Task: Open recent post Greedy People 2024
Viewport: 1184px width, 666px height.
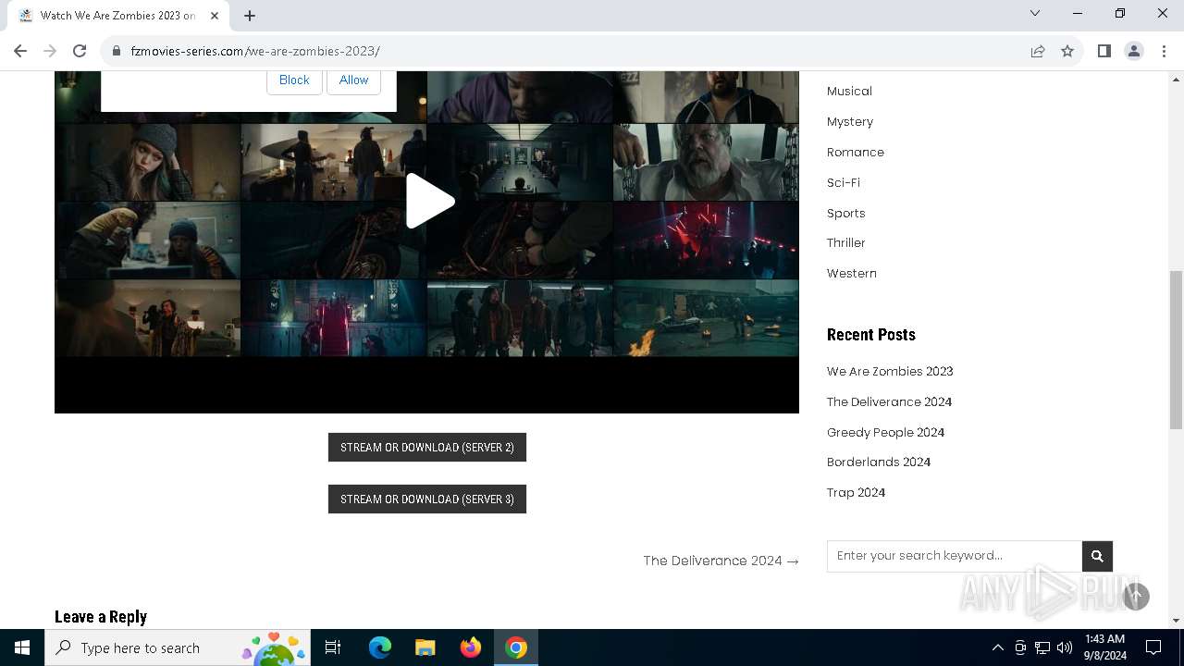Action: point(885,432)
